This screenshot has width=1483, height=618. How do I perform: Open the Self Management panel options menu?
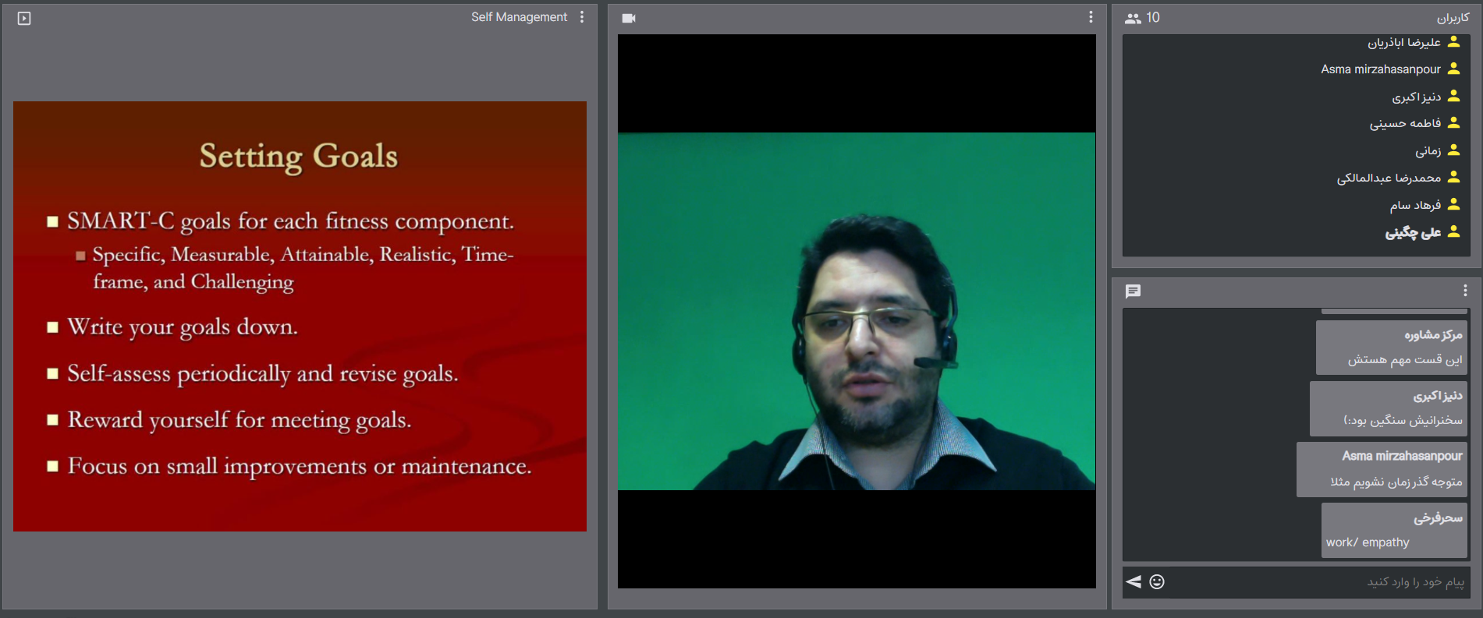tap(582, 17)
